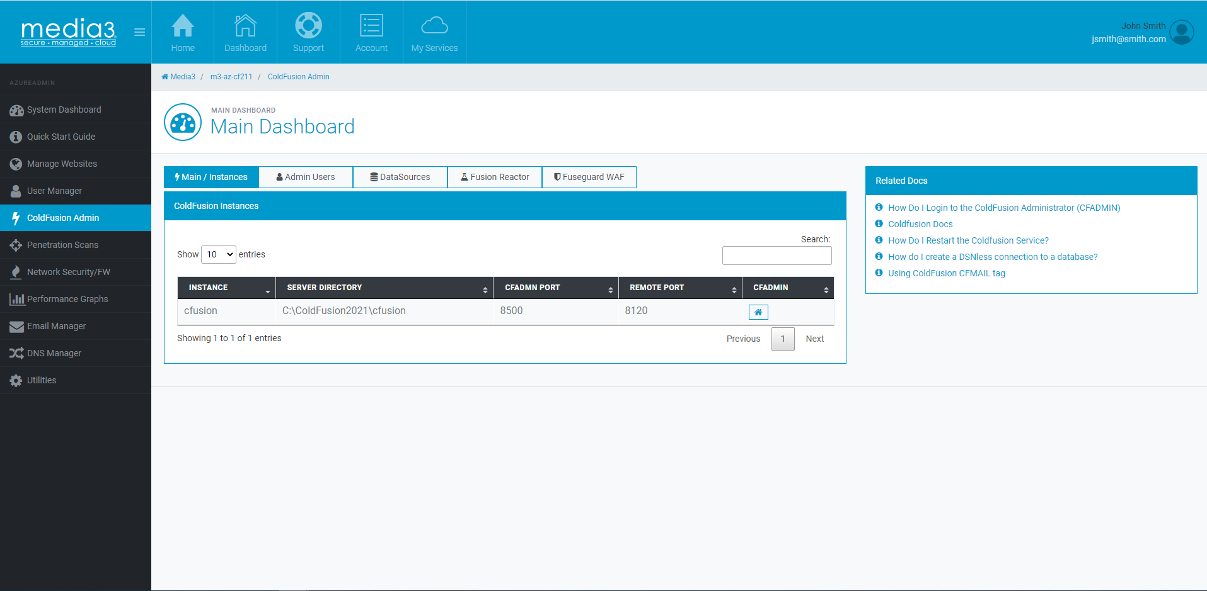Open Dashboard in top navigation

coord(245,32)
